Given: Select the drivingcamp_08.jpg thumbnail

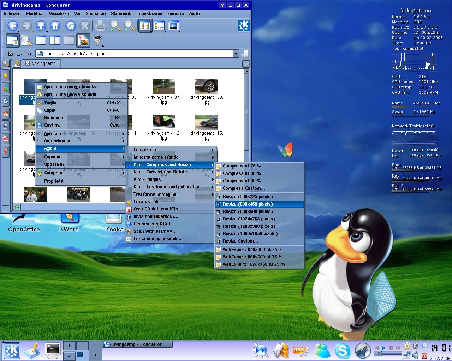Looking at the screenshot, I should 207,87.
